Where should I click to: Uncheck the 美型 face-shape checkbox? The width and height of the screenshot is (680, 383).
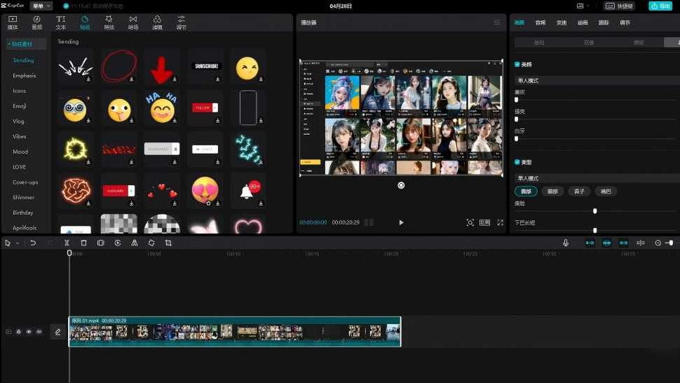click(517, 162)
